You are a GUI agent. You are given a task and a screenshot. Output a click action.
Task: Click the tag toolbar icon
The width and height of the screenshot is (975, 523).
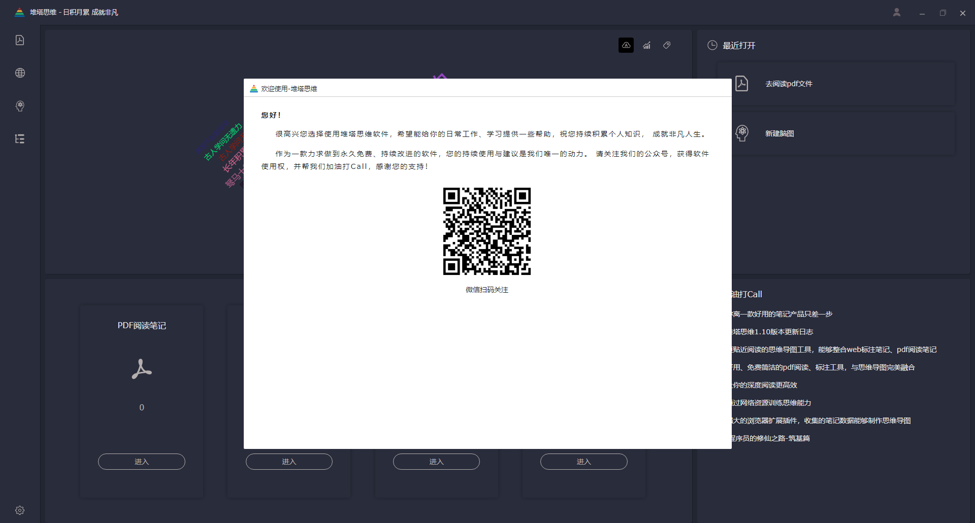(667, 45)
